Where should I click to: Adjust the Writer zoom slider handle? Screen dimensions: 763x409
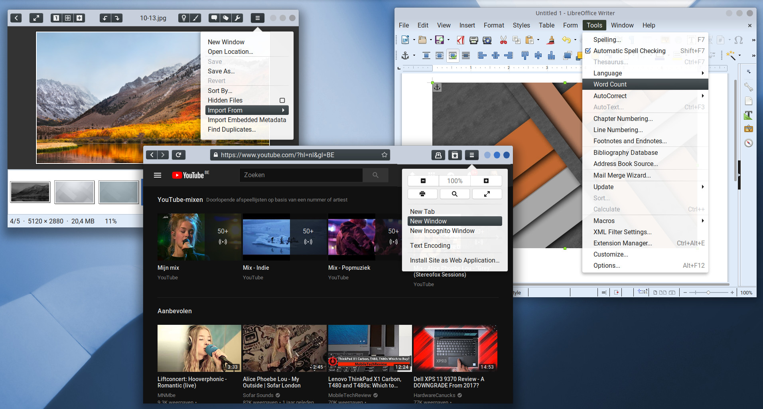tap(708, 292)
